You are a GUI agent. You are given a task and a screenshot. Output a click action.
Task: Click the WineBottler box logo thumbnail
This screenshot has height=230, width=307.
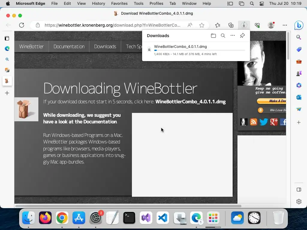tap(26, 109)
